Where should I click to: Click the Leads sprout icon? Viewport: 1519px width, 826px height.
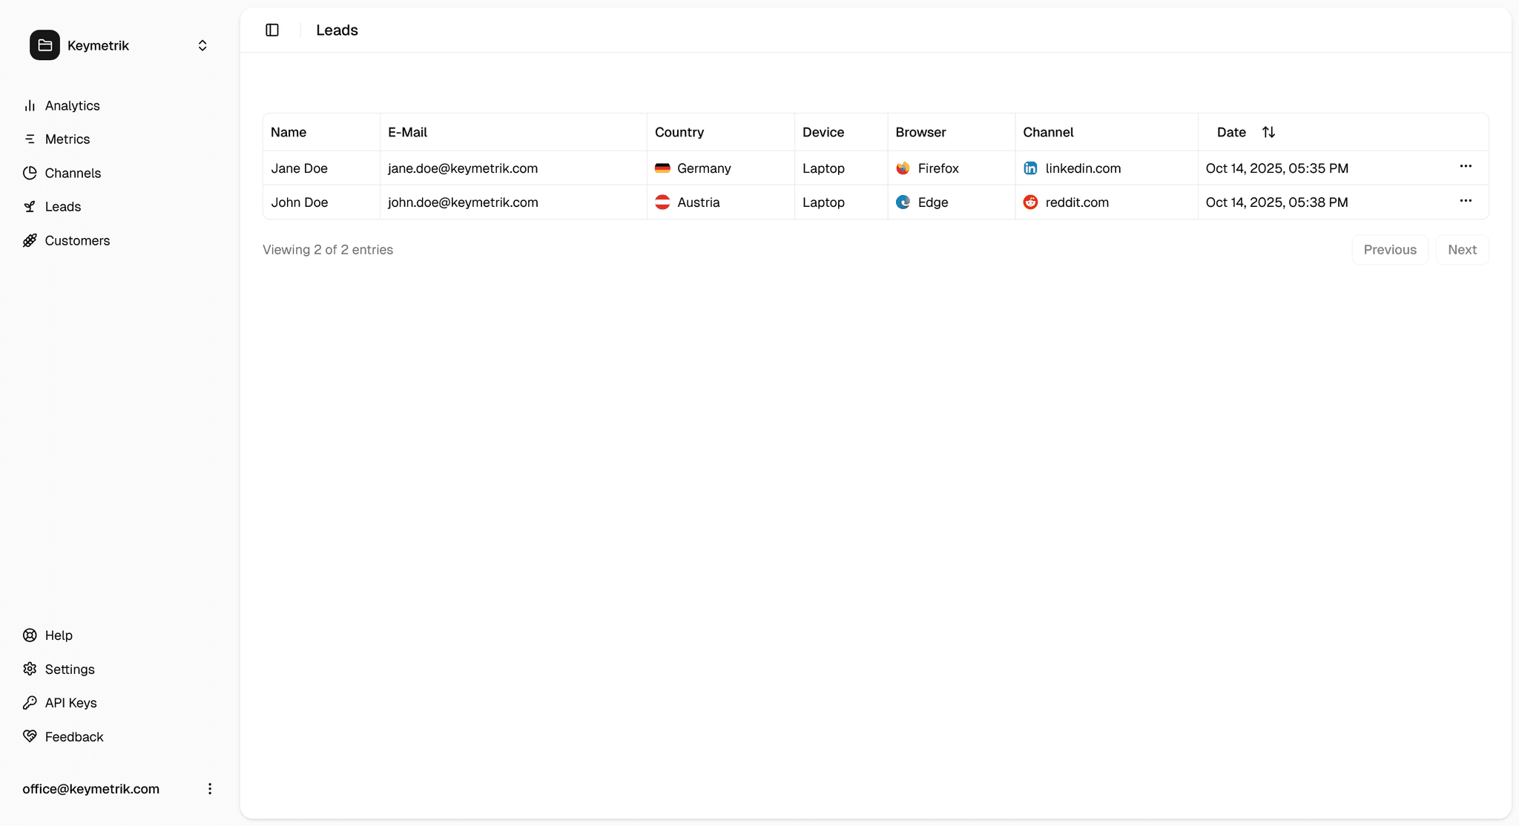point(30,207)
